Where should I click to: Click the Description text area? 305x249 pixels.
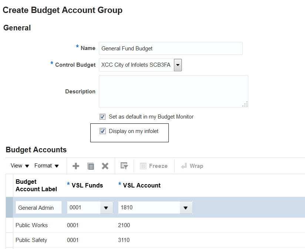(x=173, y=91)
